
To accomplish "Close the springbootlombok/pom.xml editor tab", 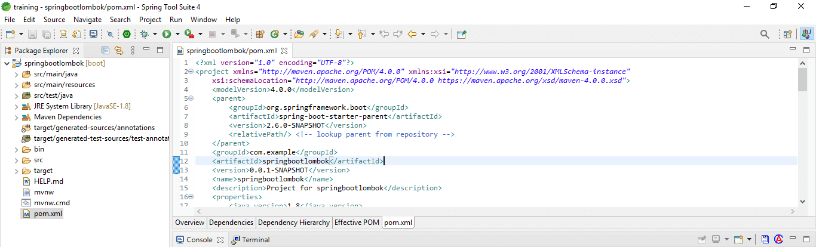I will tap(285, 51).
